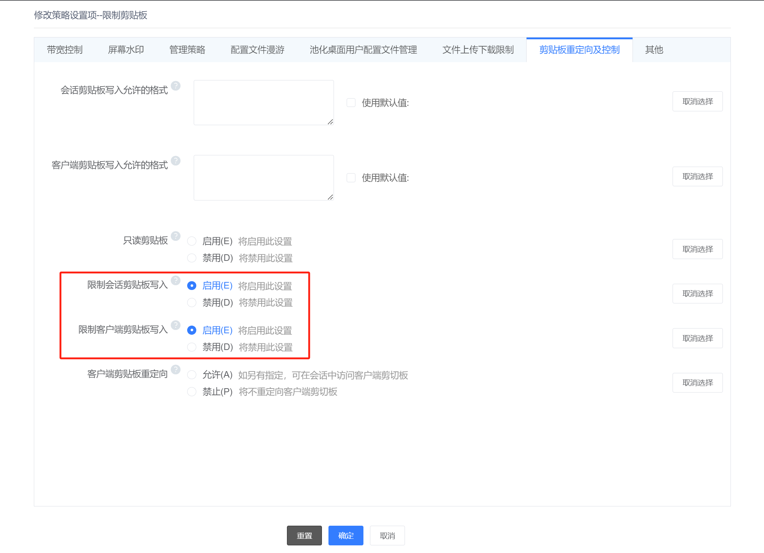Click the 取消 button
The image size is (764, 553).
point(387,536)
